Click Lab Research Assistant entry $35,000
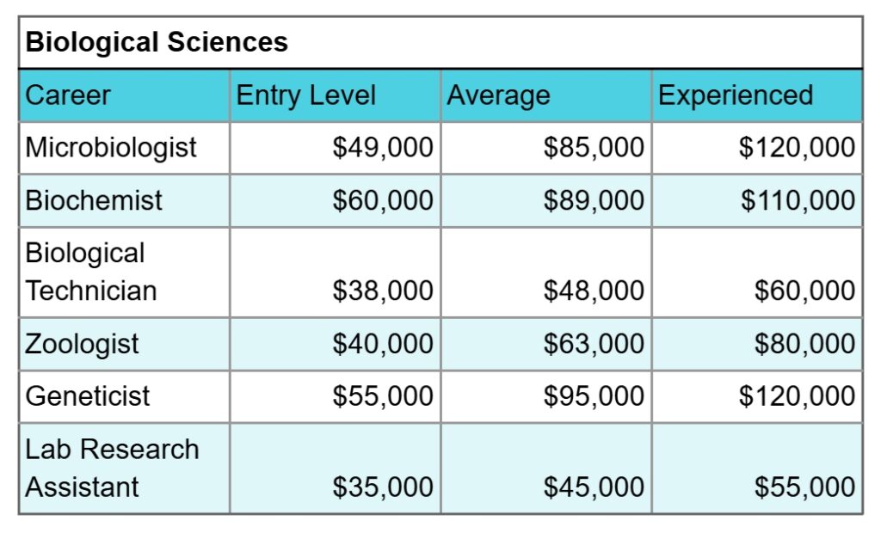The width and height of the screenshot is (881, 533). click(383, 487)
